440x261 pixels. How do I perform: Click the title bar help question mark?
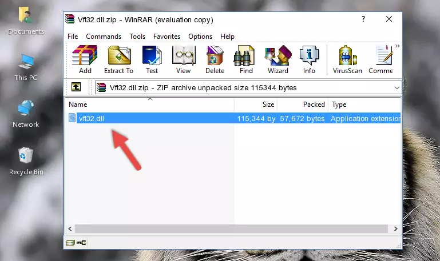coord(363,19)
